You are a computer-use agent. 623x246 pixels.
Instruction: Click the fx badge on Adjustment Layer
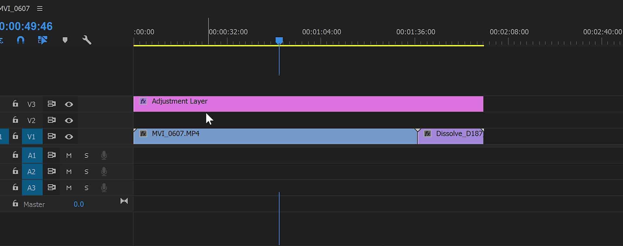coord(143,101)
